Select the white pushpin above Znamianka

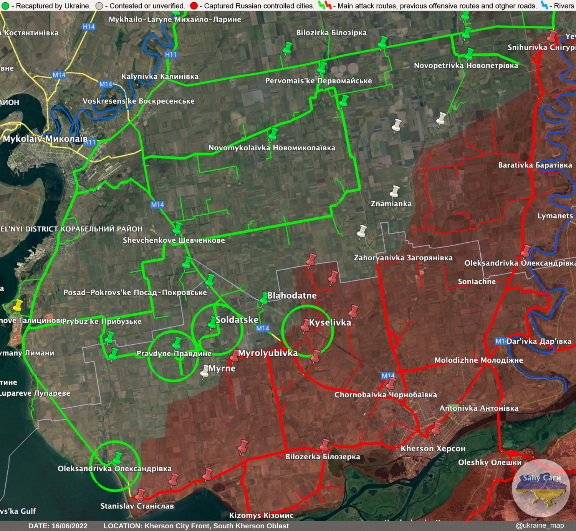click(394, 191)
